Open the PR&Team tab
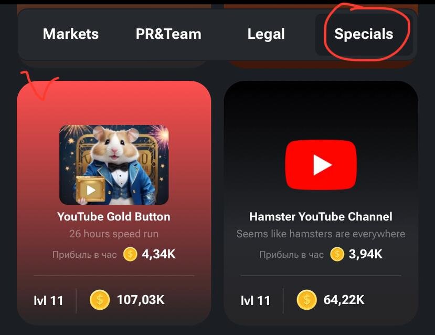The image size is (435, 335). pyautogui.click(x=168, y=34)
